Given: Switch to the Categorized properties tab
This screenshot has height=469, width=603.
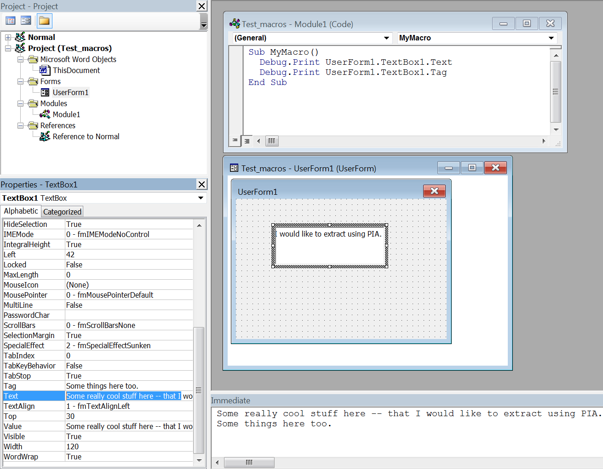Looking at the screenshot, I should [62, 211].
